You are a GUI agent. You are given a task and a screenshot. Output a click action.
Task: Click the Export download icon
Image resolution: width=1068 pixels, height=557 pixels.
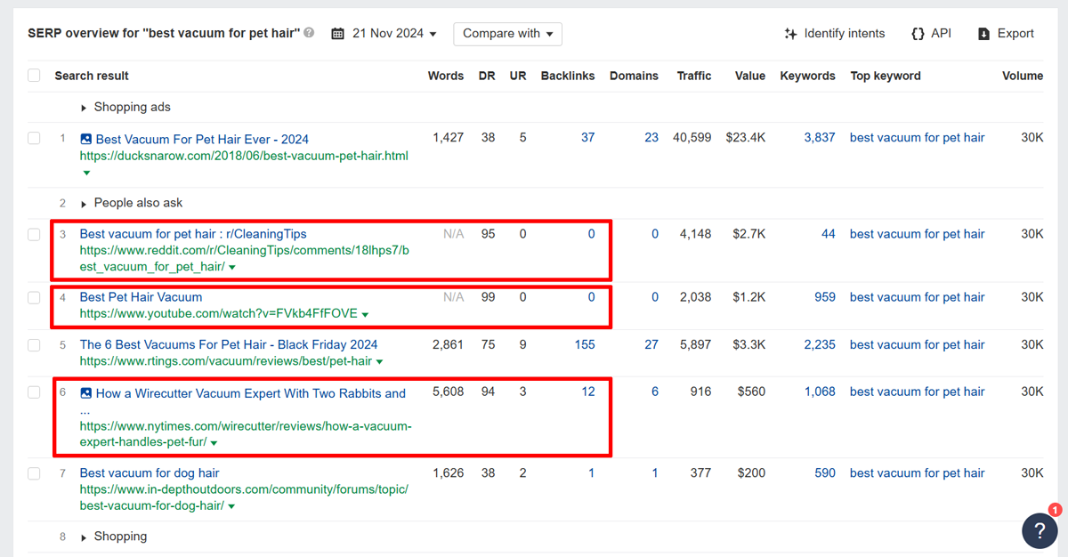point(983,34)
